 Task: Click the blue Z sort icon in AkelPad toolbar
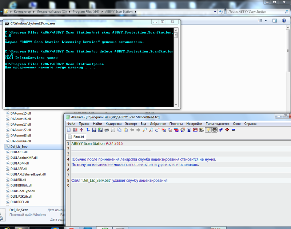click(x=170, y=130)
